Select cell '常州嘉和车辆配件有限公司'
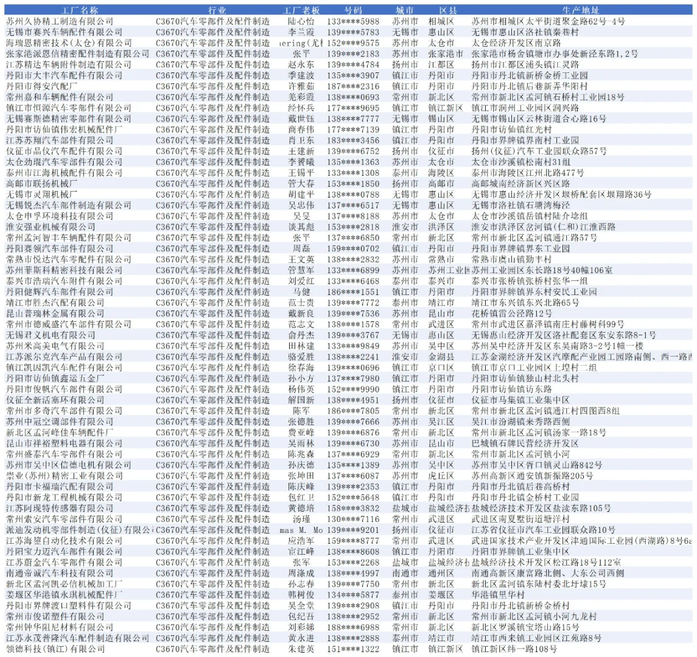 click(60, 97)
